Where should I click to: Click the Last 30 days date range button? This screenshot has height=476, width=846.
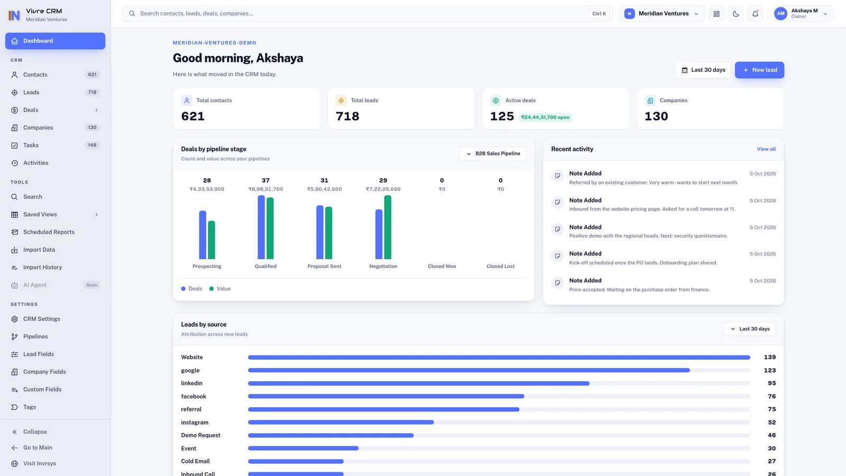point(703,70)
